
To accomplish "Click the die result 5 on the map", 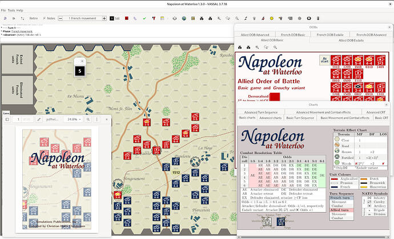I will coord(80,71).
